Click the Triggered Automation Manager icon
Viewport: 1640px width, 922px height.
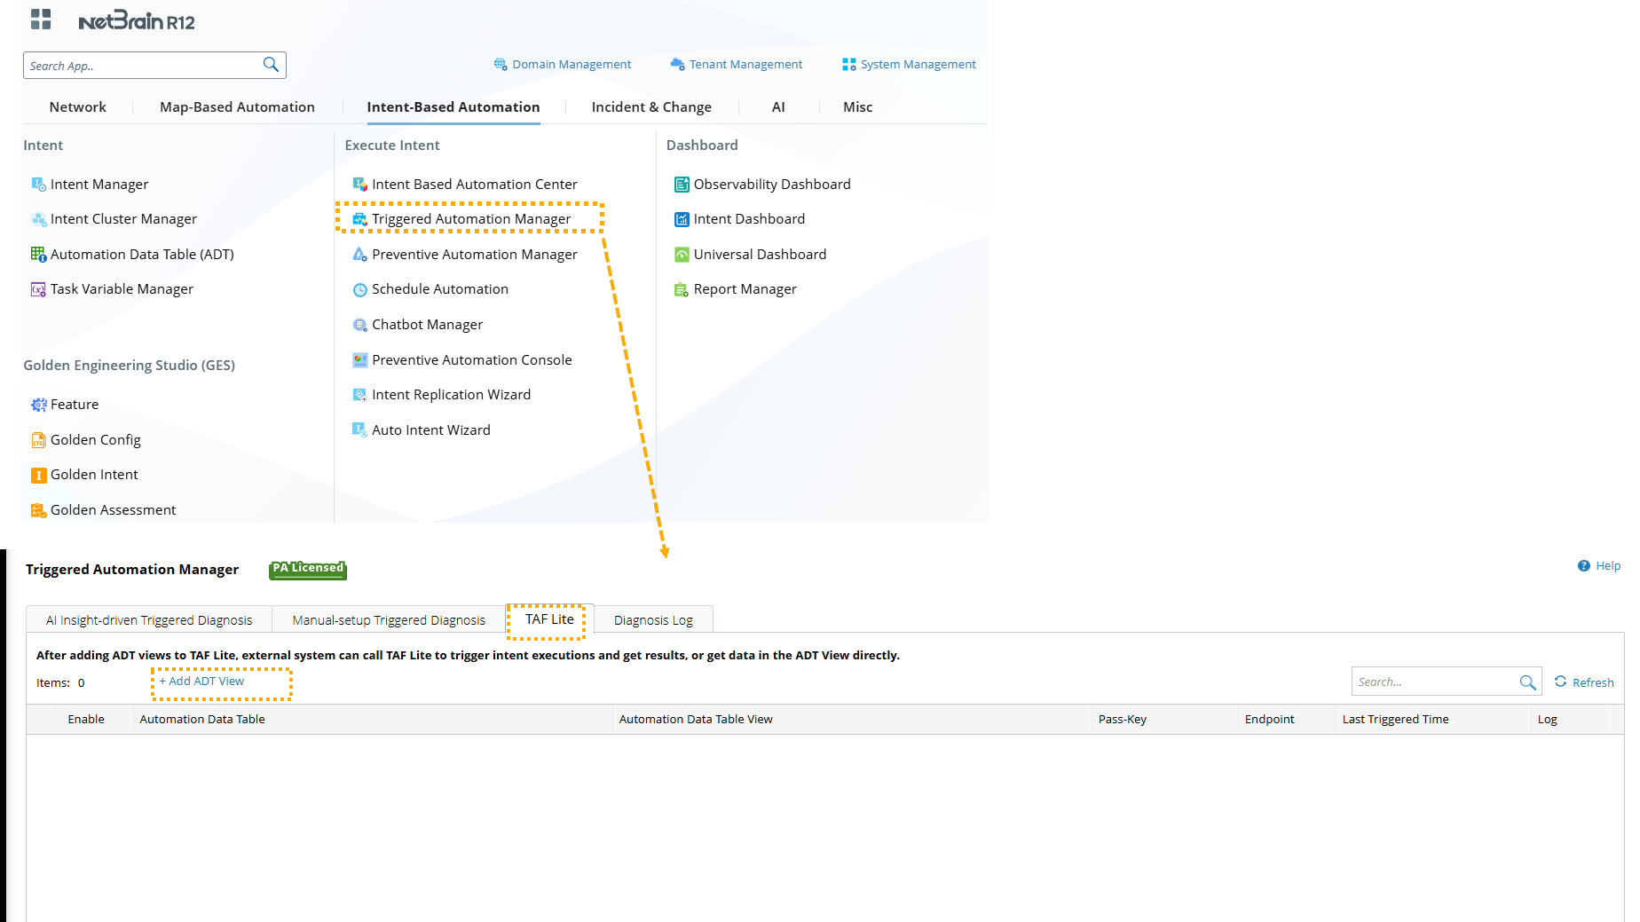pos(360,219)
